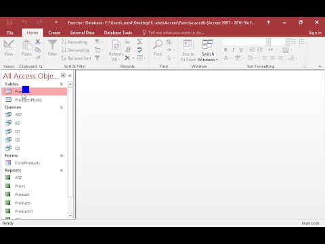Screen dimensions: 325x244
Task: Click the Totals sigma icon
Action: coord(139,41)
